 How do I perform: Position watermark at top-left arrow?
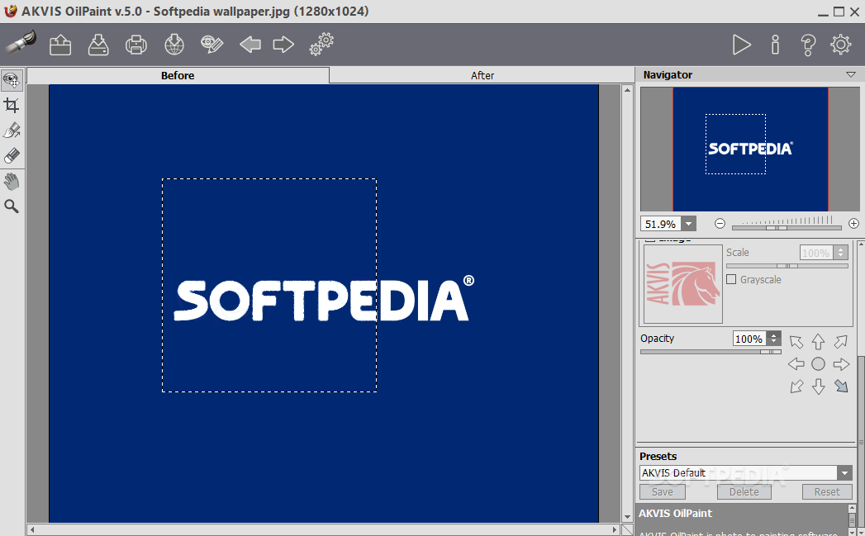coord(796,342)
